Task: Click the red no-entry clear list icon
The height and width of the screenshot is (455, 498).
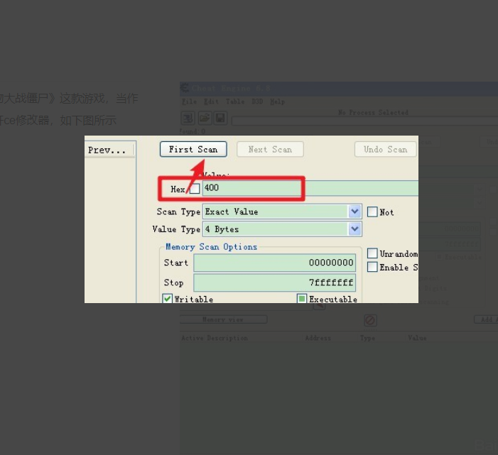Action: [x=370, y=320]
